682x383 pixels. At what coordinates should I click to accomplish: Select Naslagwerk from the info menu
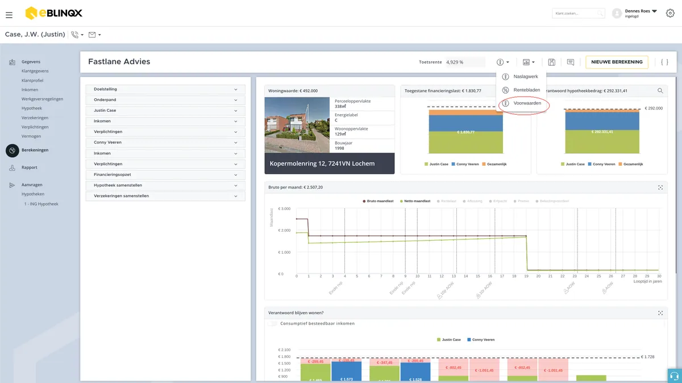coord(521,77)
